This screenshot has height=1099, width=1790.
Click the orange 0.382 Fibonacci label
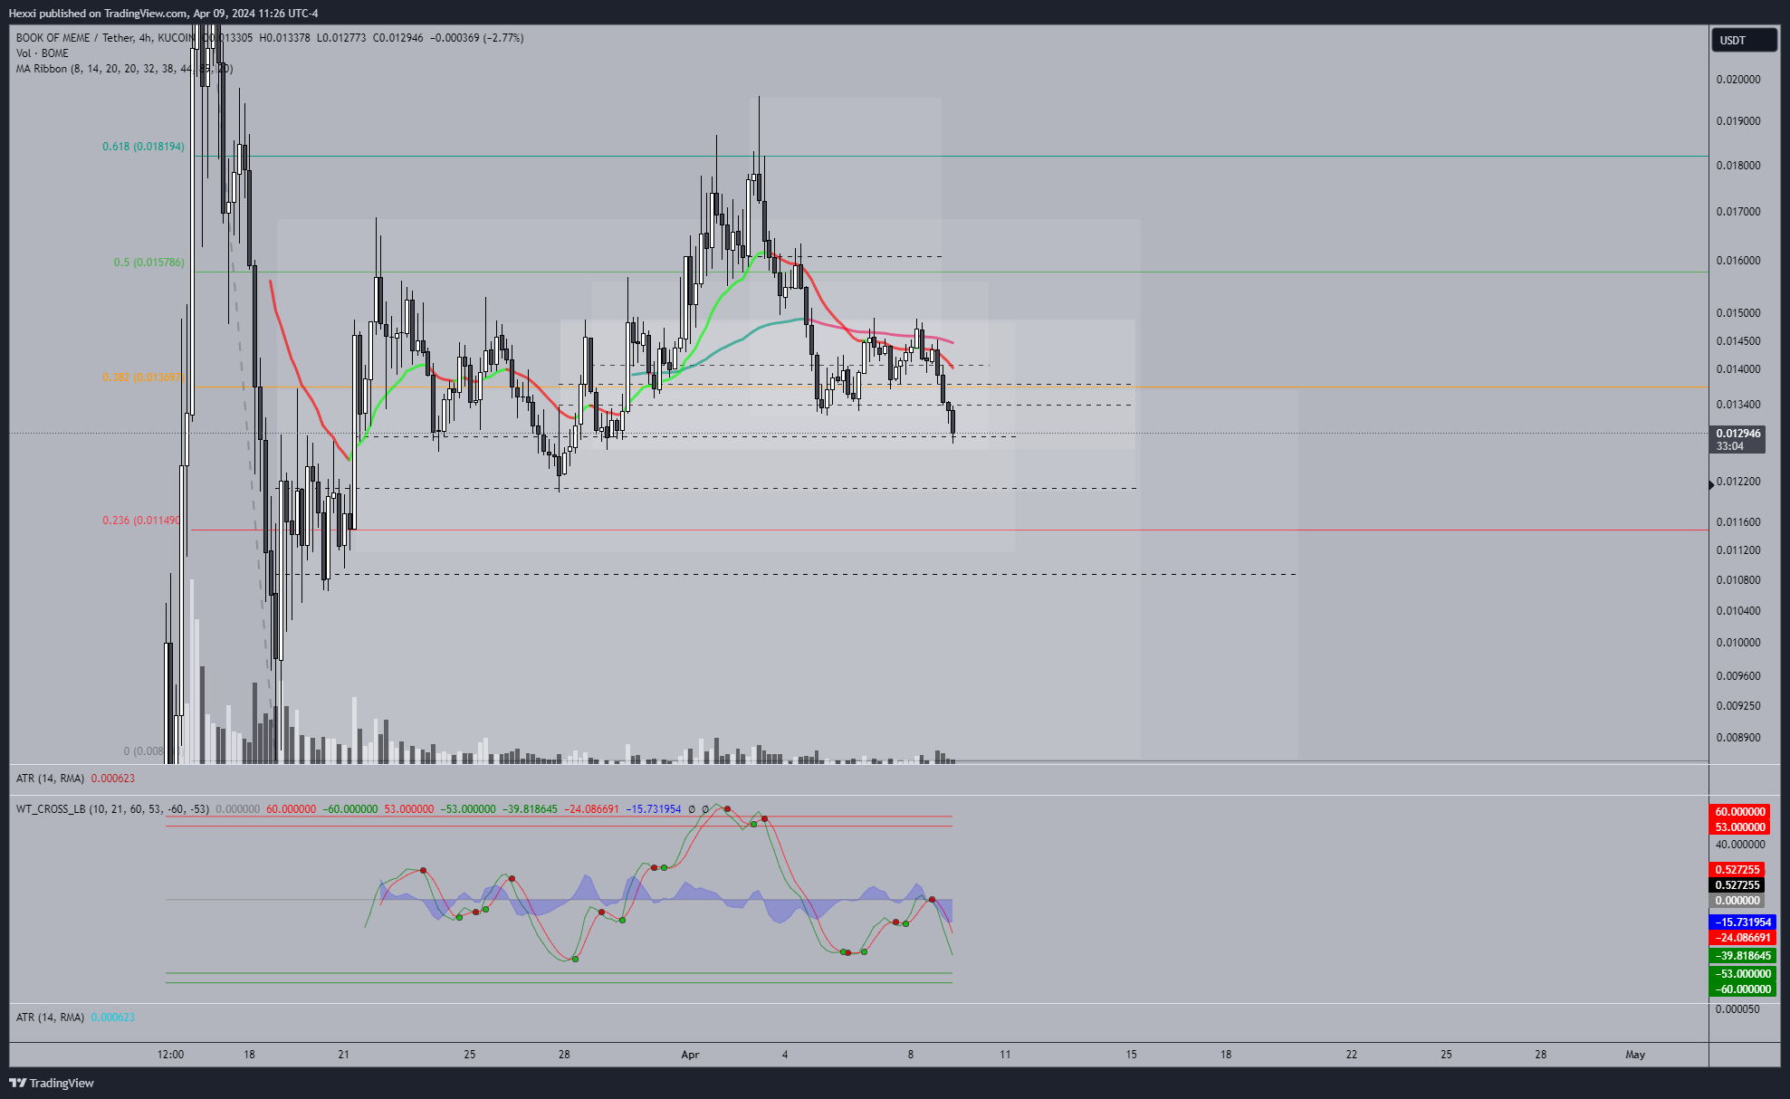coord(143,377)
